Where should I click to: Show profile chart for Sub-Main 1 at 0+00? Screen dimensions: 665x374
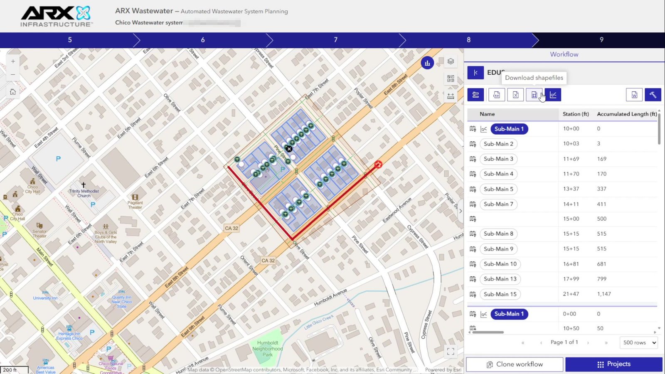click(x=484, y=314)
